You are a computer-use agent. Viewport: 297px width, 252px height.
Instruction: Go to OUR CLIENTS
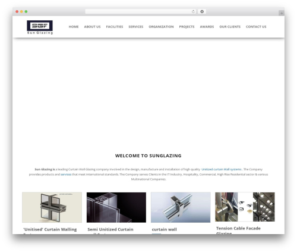[x=230, y=27]
